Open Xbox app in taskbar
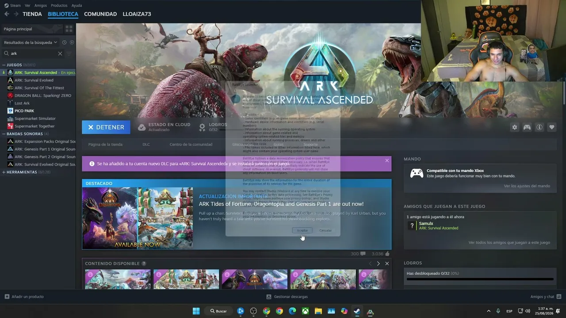 [x=305, y=311]
